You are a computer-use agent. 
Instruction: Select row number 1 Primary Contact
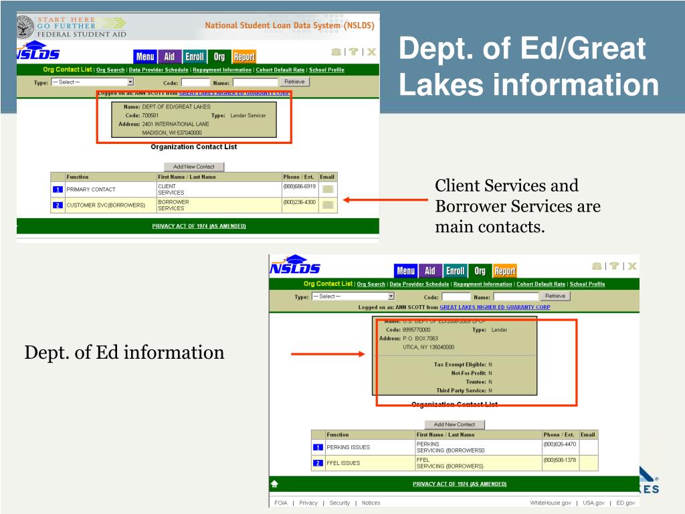coord(58,189)
